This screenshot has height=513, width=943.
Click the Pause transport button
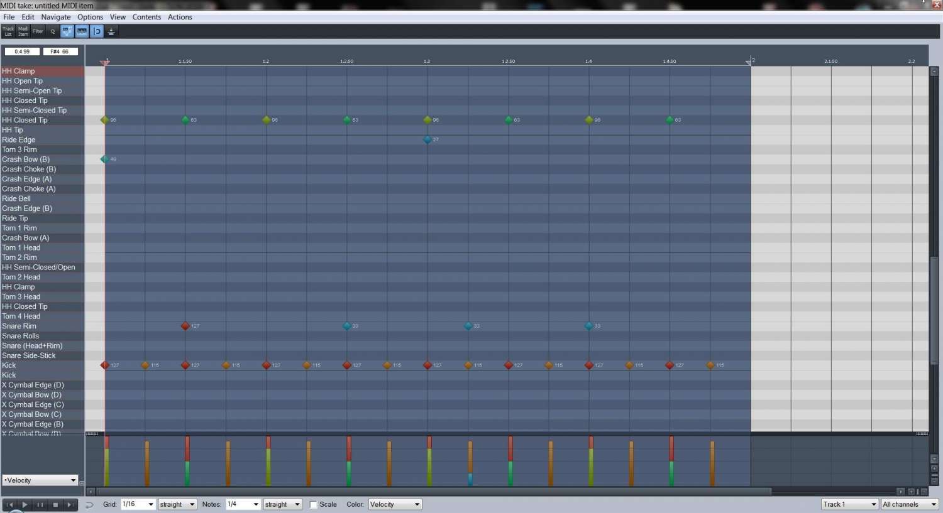[x=40, y=505]
